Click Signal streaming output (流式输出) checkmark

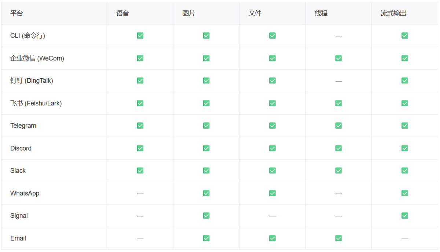pyautogui.click(x=404, y=216)
